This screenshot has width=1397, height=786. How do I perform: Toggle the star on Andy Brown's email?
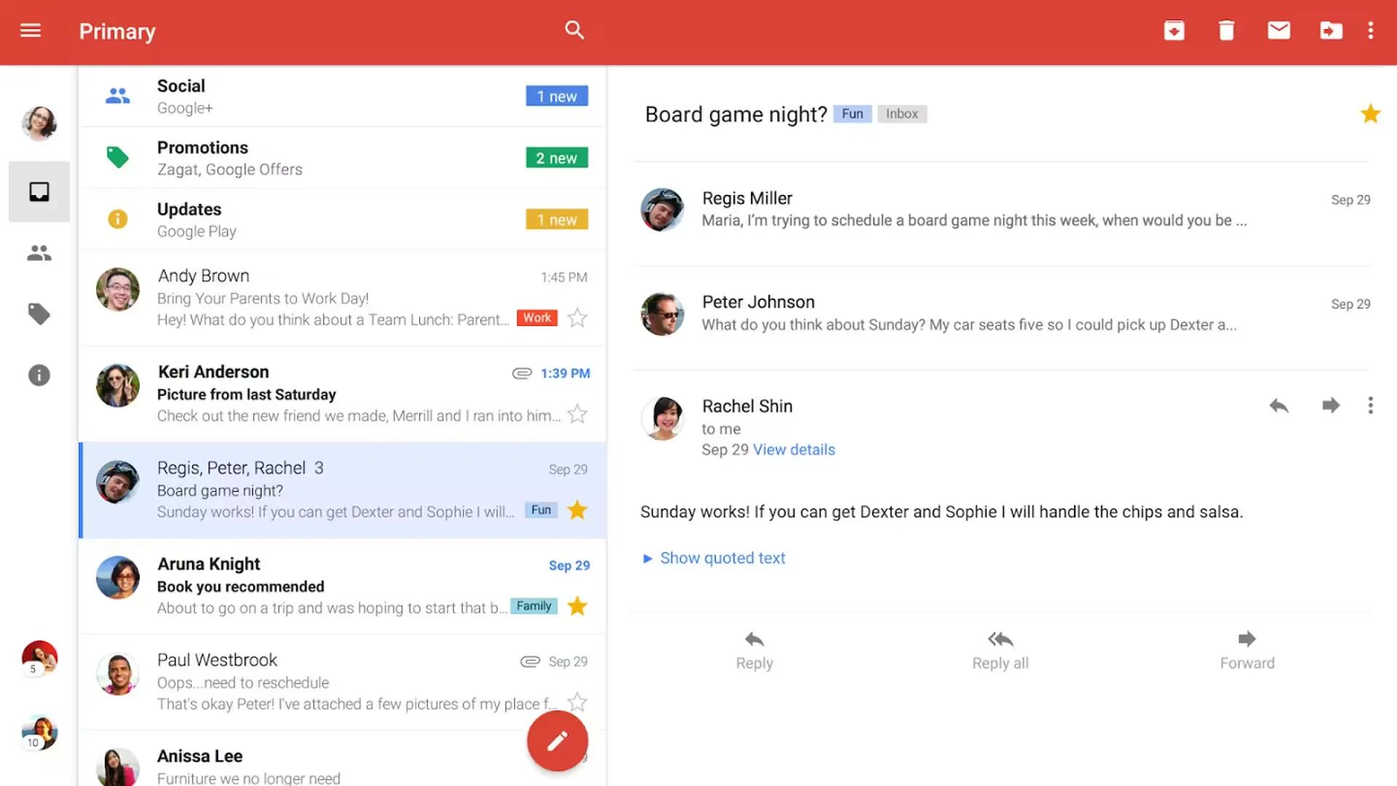coord(577,317)
